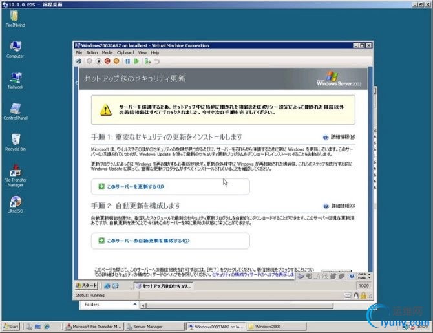Select the Network desktop icon
The height and width of the screenshot is (333, 433).
(16, 80)
